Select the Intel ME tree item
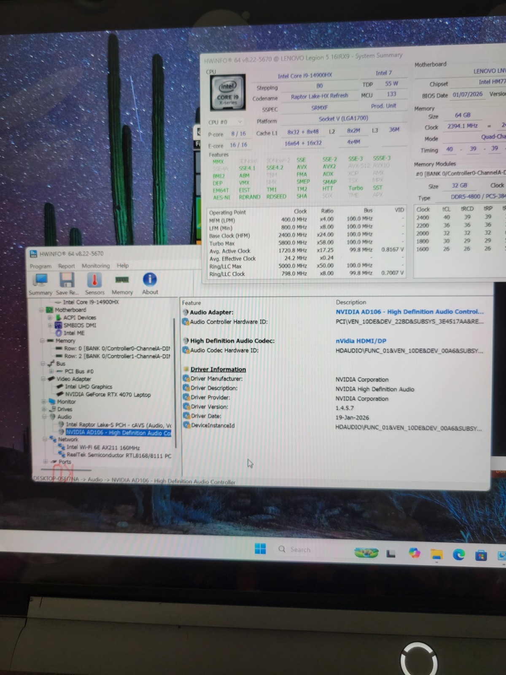 [x=74, y=333]
